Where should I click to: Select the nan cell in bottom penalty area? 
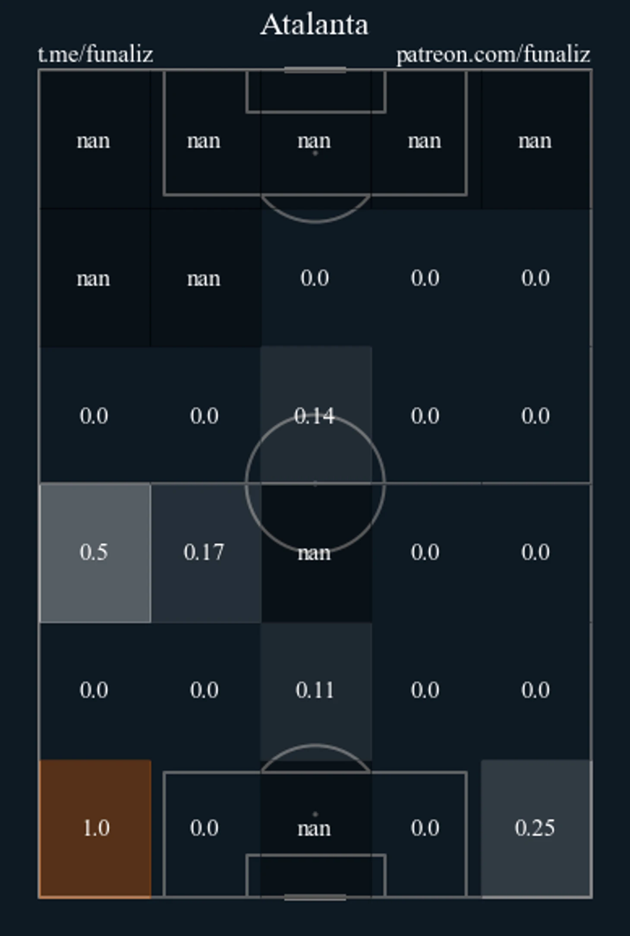[316, 829]
